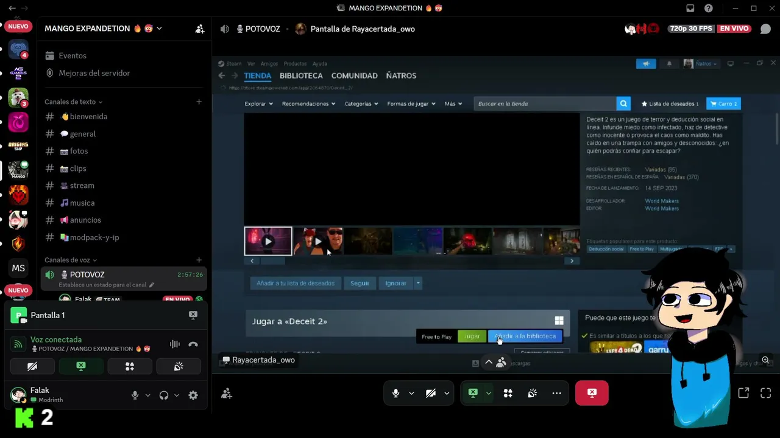Click the zoom magnifier on the stream

tap(765, 360)
